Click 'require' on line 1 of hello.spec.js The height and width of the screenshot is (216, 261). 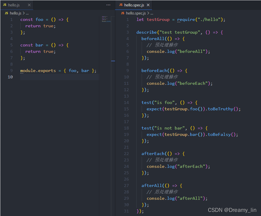[x=186, y=19]
